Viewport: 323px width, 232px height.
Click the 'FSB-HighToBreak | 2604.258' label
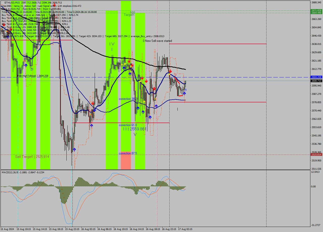pos(33,76)
